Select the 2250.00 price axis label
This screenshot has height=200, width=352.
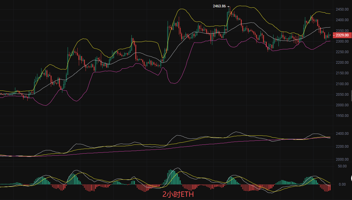point(342,52)
